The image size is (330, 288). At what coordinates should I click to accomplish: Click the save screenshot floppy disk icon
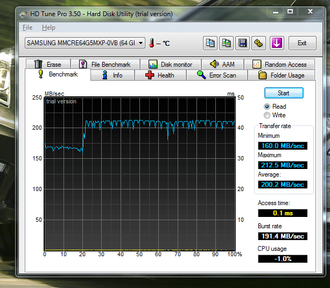tap(242, 43)
